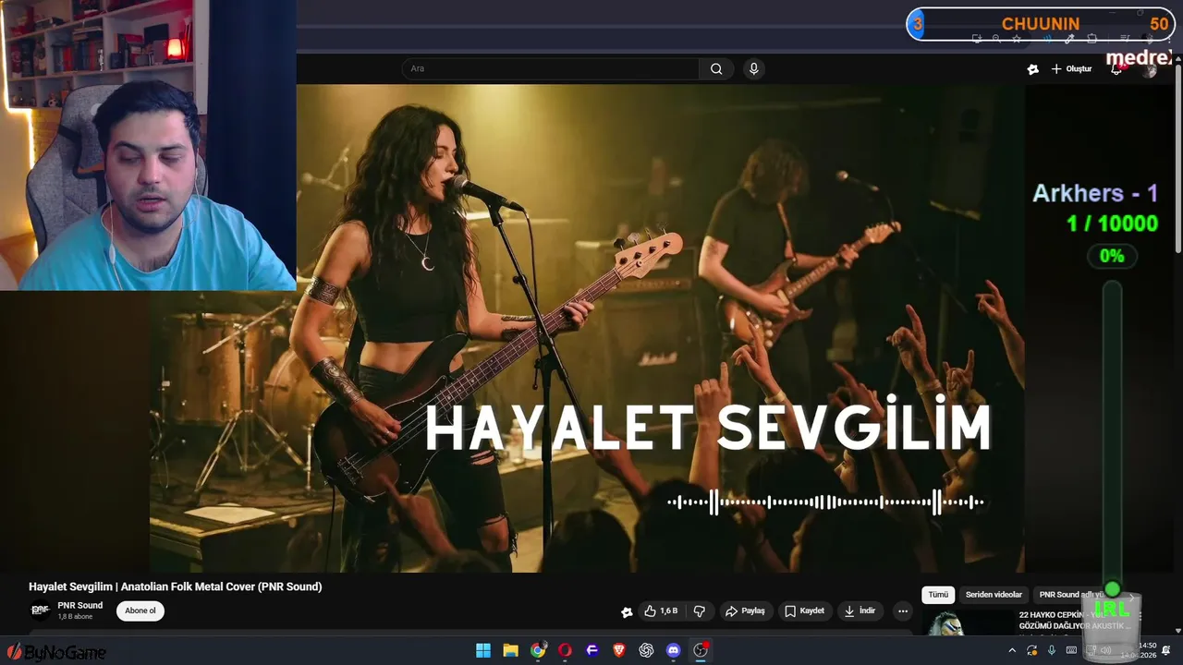Search YouTube with the magnifier button

(716, 68)
